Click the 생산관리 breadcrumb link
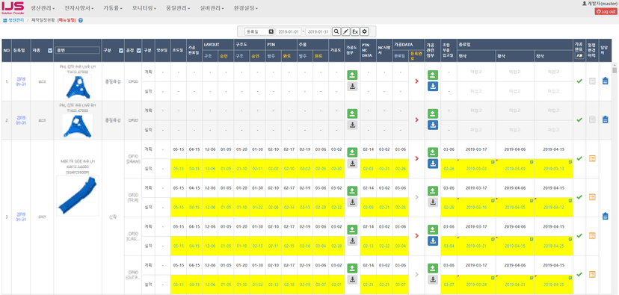 pos(16,20)
